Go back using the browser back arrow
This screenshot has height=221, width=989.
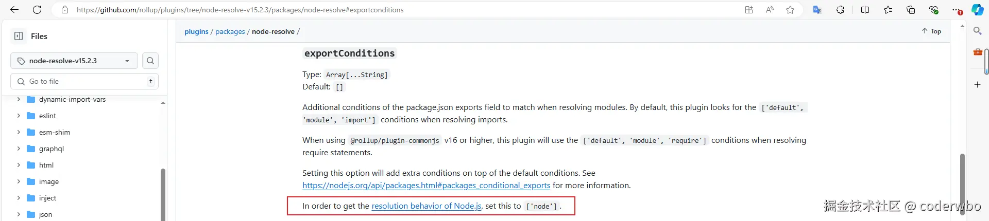click(x=14, y=10)
